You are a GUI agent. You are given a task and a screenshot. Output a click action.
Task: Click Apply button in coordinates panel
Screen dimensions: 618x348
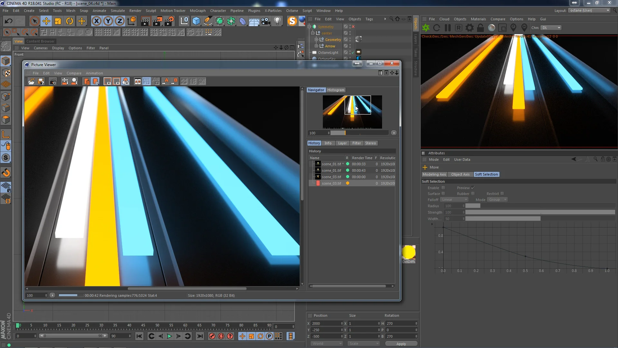(x=401, y=343)
